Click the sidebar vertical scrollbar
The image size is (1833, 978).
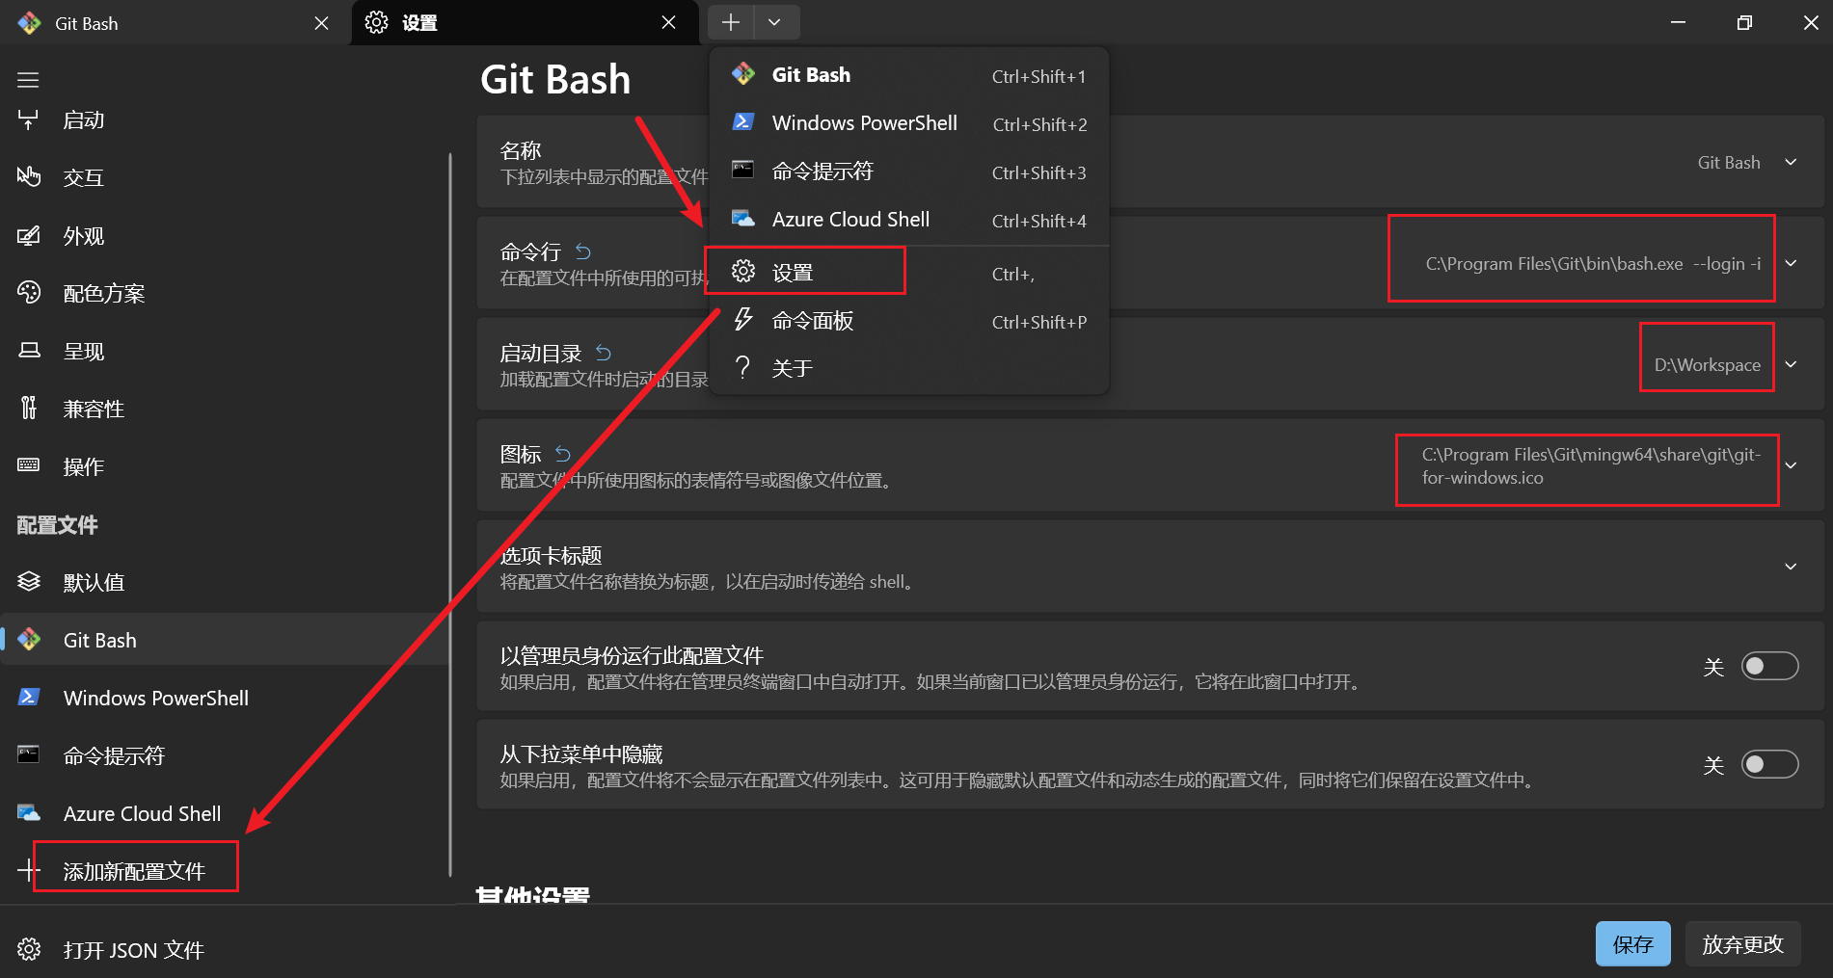pyautogui.click(x=450, y=515)
